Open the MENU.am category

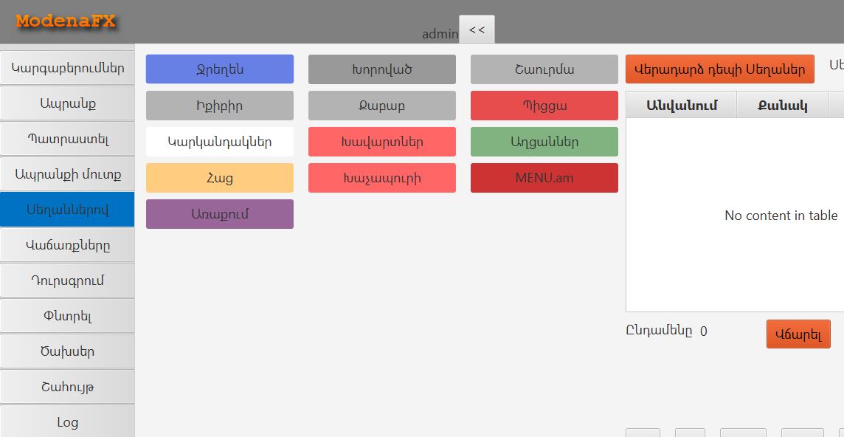pyautogui.click(x=544, y=178)
